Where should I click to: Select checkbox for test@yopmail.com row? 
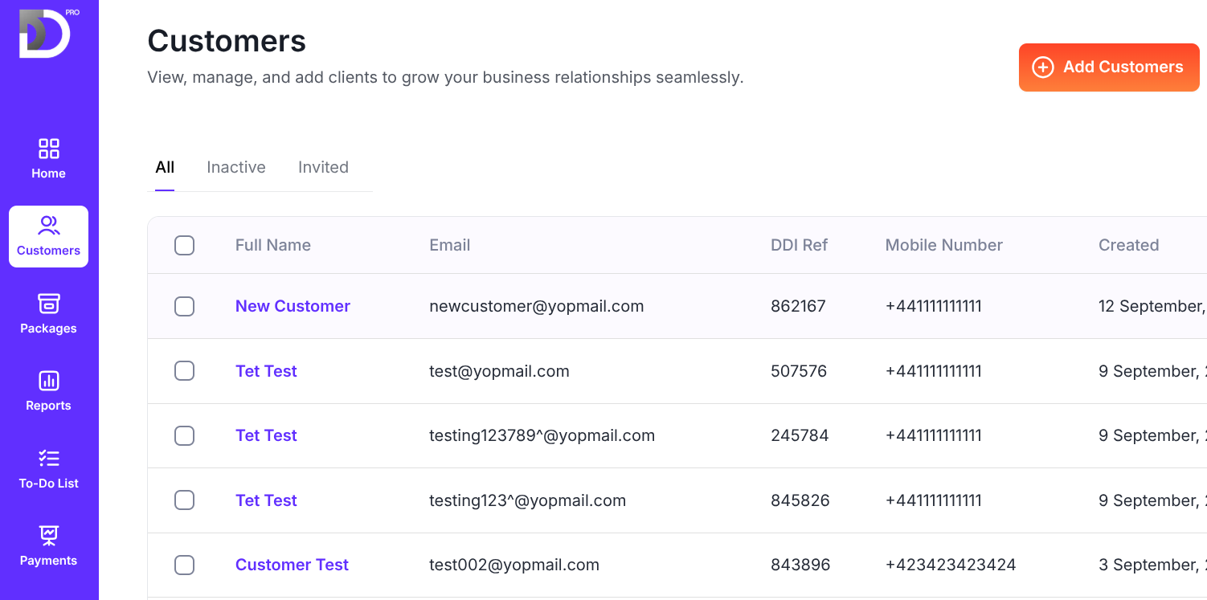(185, 371)
